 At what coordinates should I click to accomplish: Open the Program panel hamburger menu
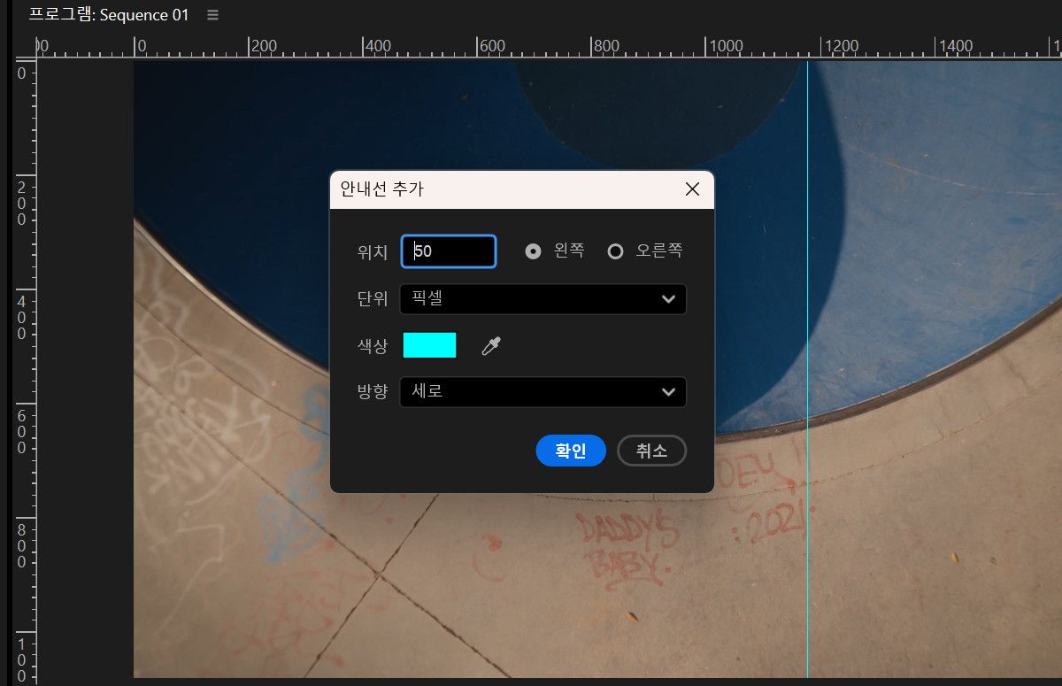pos(212,15)
